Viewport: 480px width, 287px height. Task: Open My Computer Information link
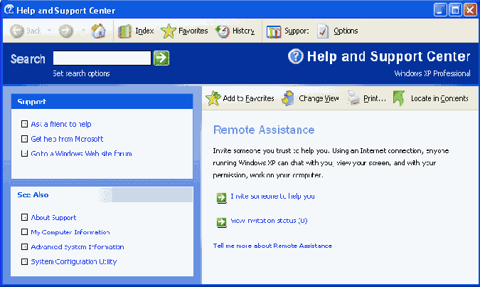[x=70, y=232]
